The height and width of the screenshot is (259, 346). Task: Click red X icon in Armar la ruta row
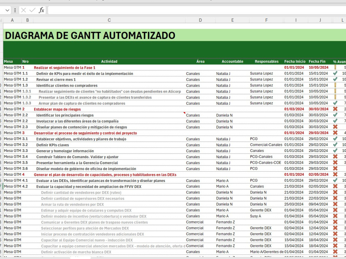click(335, 204)
